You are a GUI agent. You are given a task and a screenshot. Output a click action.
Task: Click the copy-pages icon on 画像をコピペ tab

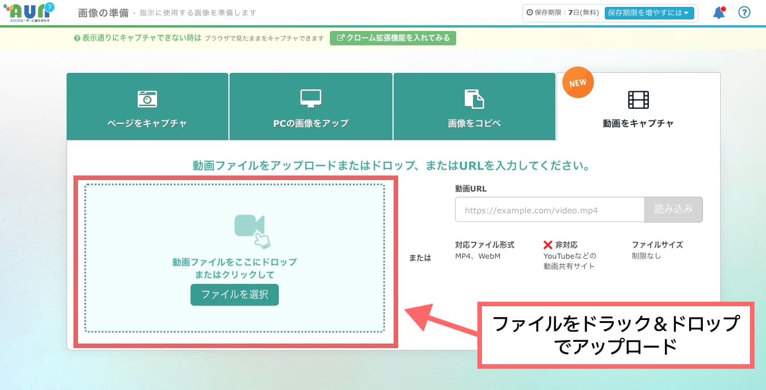474,97
